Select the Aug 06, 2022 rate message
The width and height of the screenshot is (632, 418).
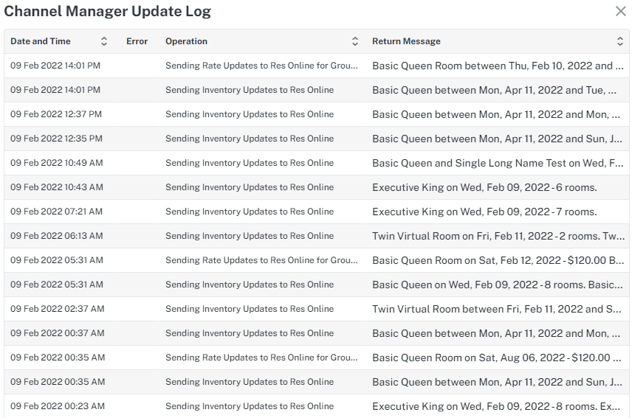pyautogui.click(x=497, y=358)
